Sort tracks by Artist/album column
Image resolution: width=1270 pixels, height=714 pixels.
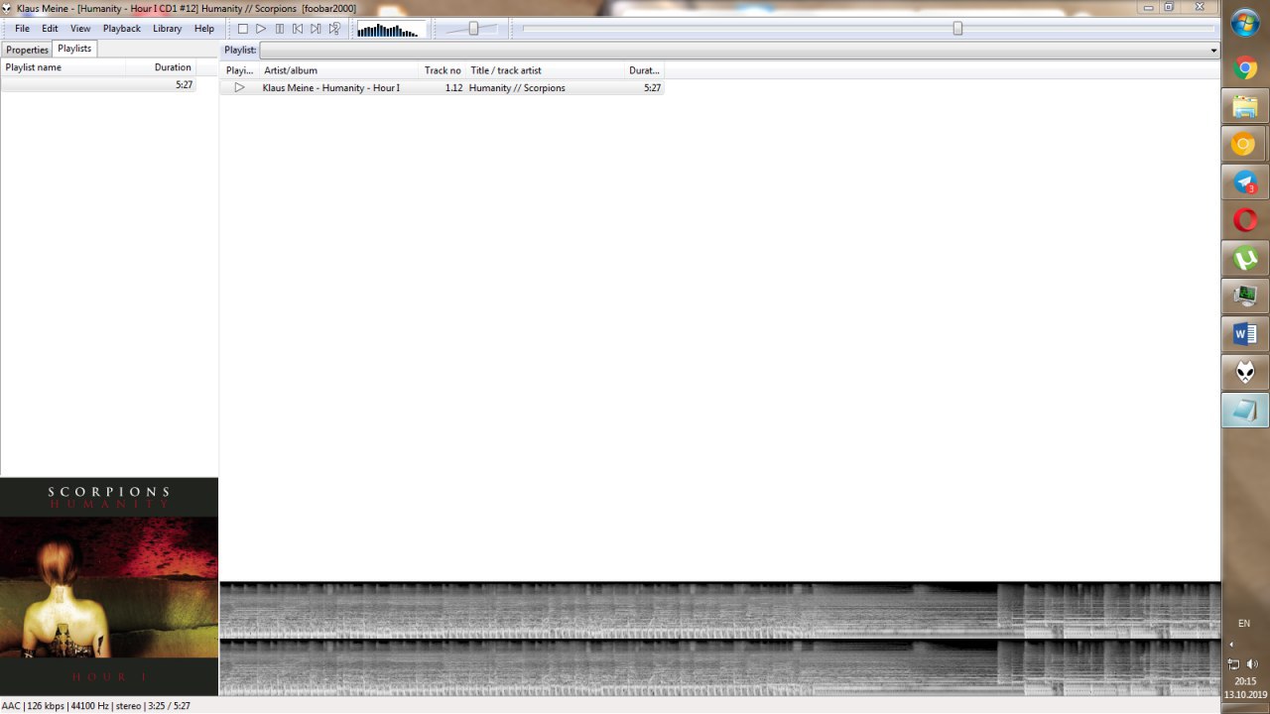pyautogui.click(x=338, y=70)
